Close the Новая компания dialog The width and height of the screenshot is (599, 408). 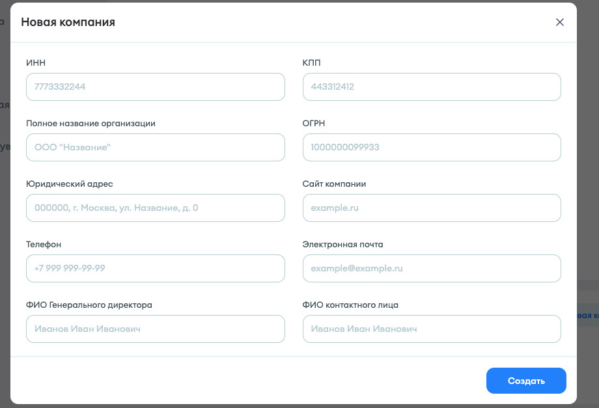point(559,22)
